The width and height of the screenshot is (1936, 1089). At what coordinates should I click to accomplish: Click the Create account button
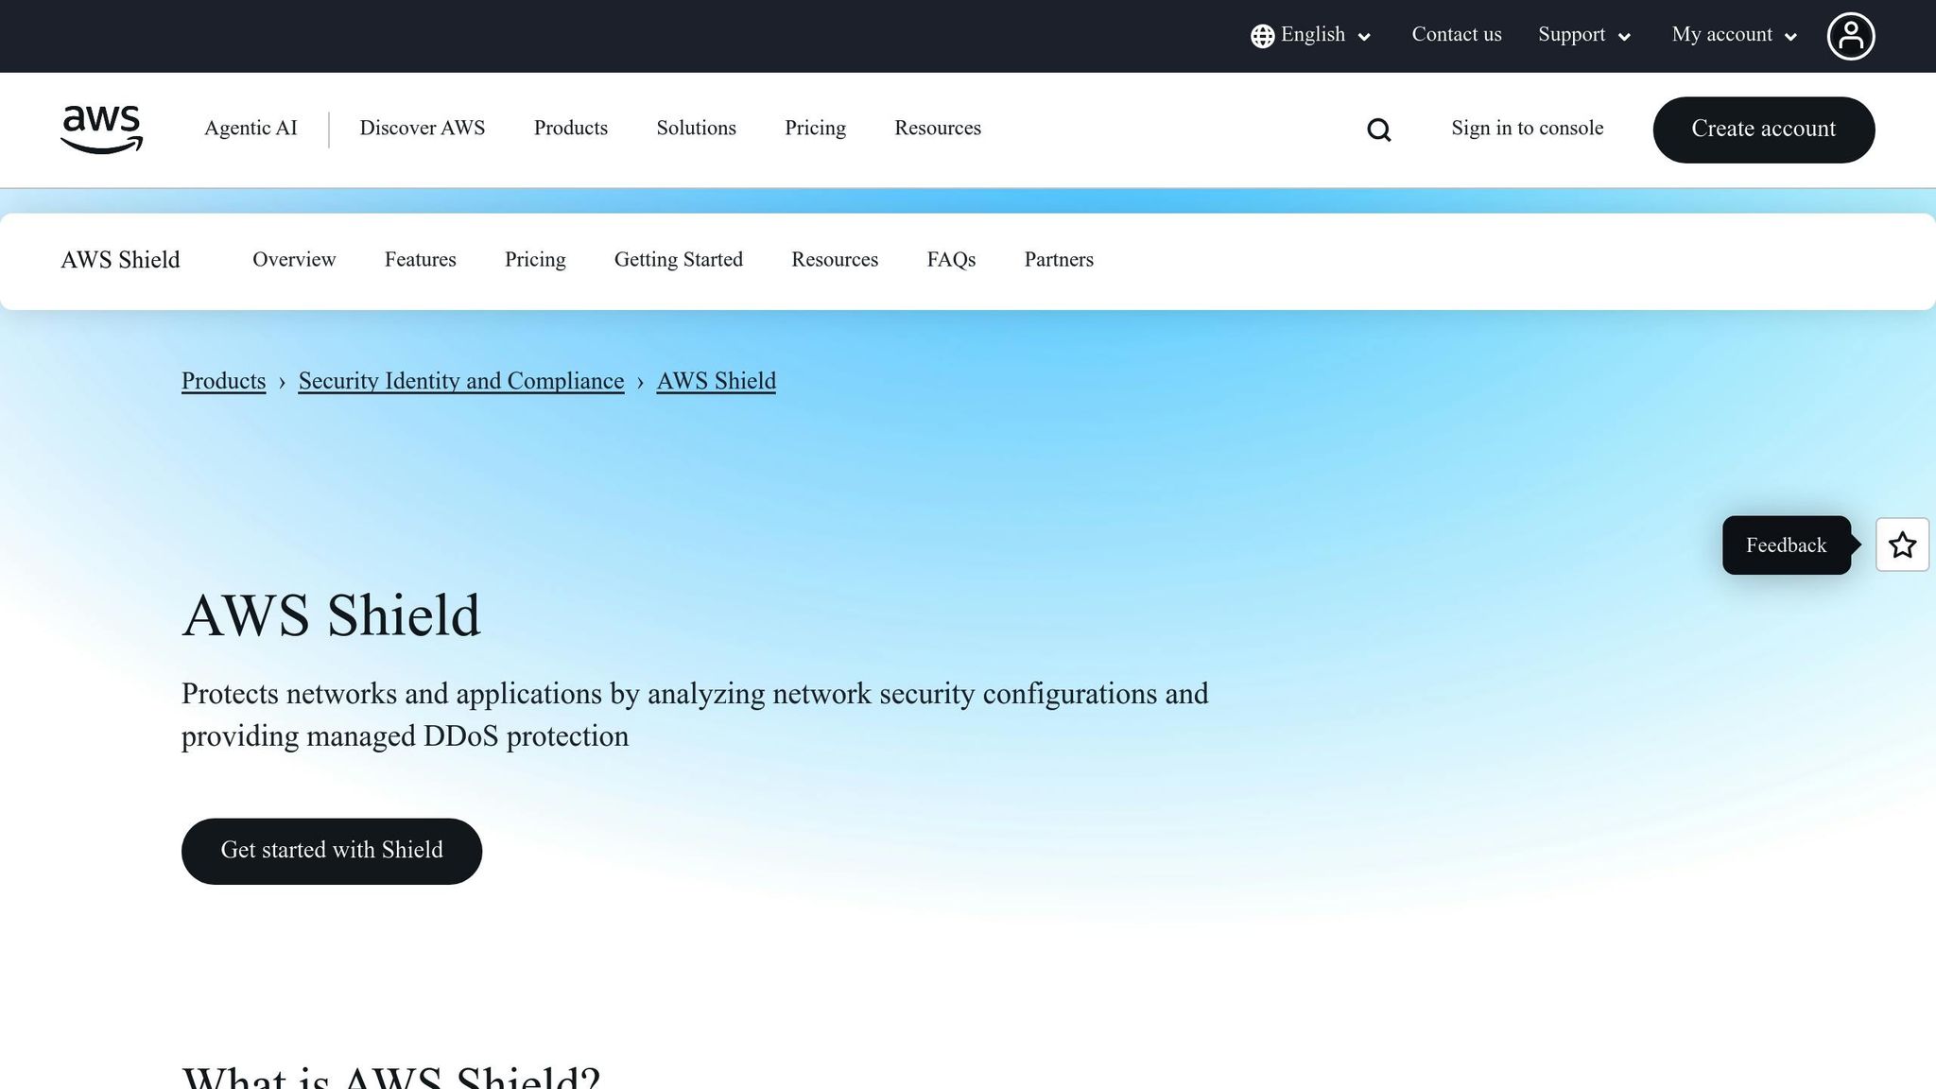coord(1764,130)
